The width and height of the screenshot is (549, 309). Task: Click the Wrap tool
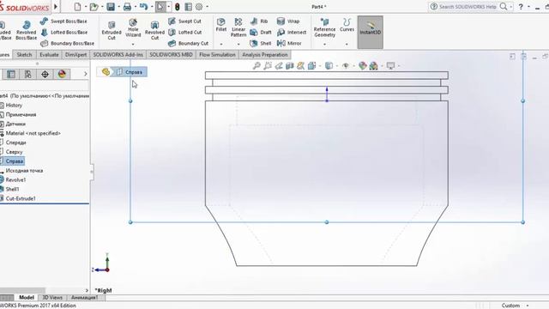pos(288,21)
